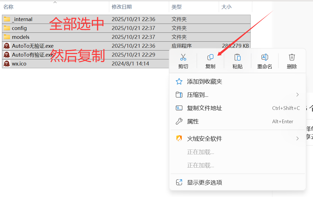Image resolution: width=313 pixels, height=197 pixels.
Task: Expand the 压缩到... submenu arrow
Action: coord(297,95)
